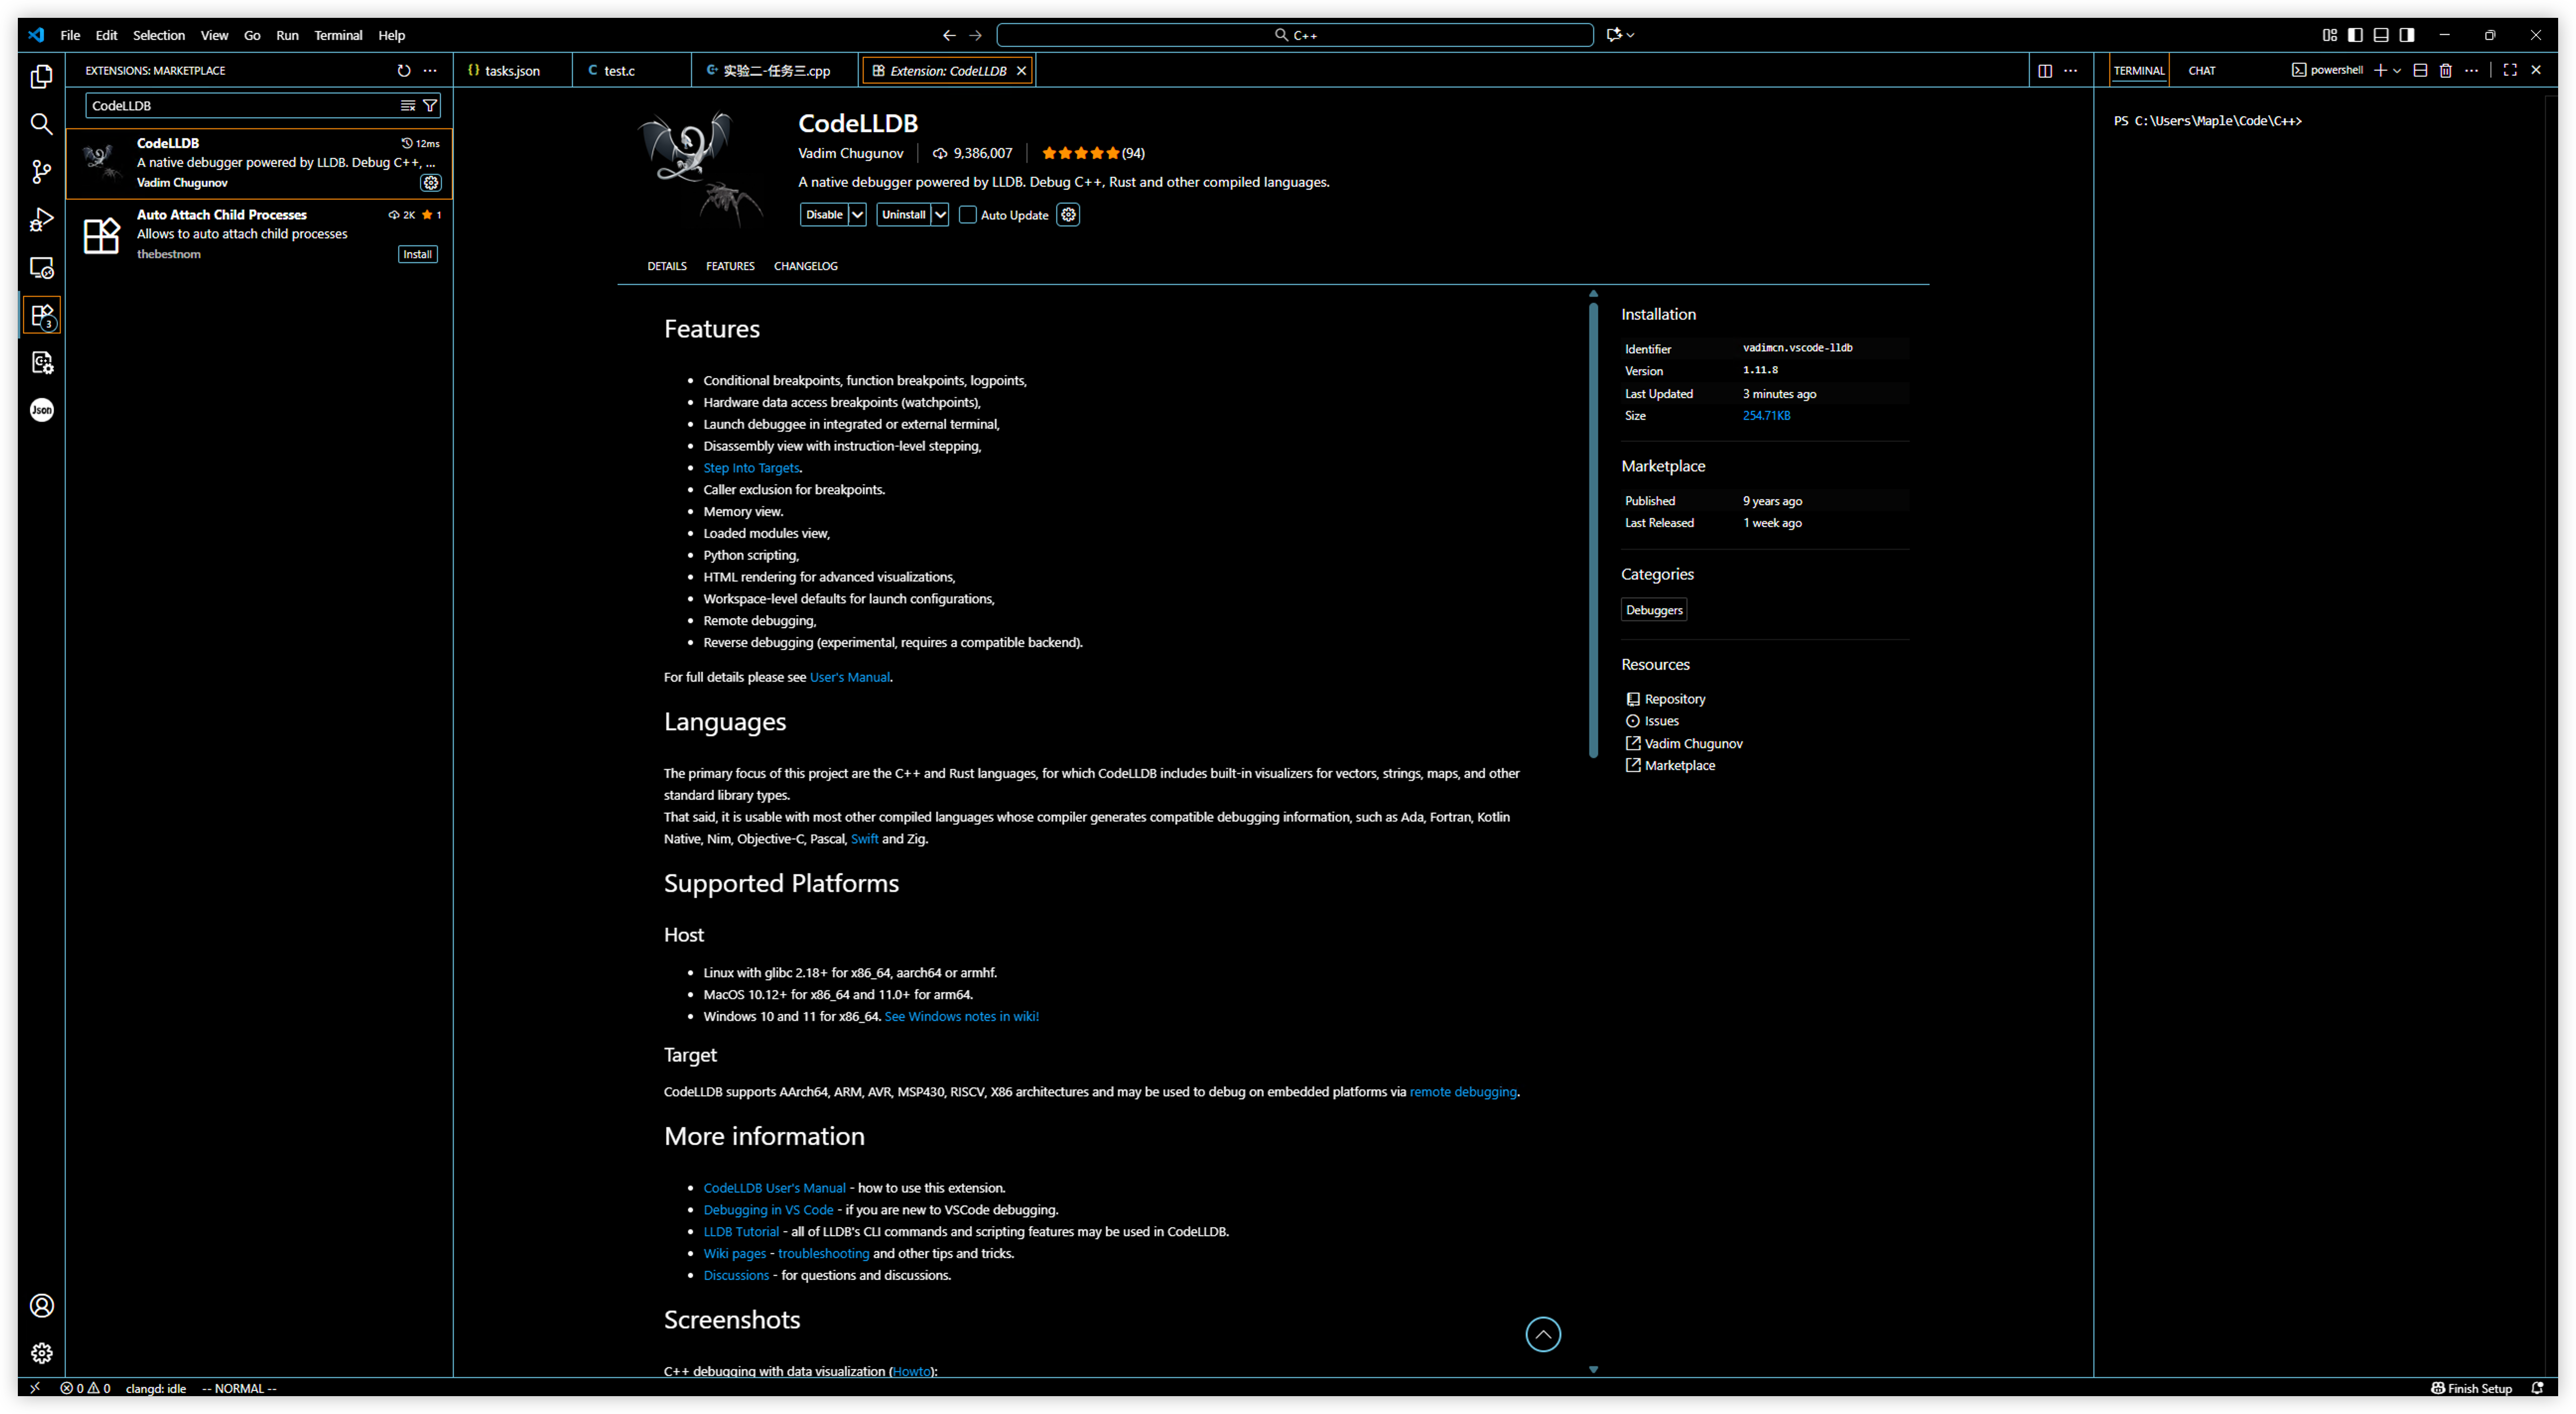Expand the Uninstall button dropdown arrow

939,215
